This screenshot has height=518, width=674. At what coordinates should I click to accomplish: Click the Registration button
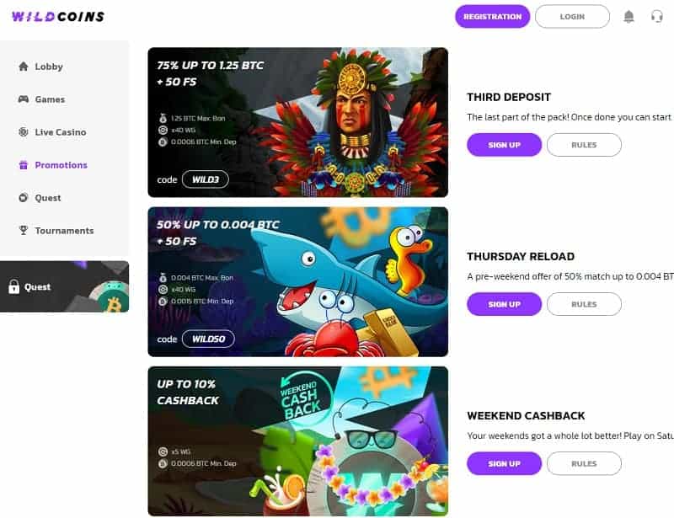[x=493, y=17]
